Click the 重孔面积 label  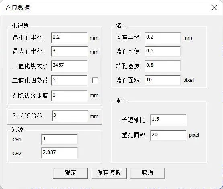133,135
